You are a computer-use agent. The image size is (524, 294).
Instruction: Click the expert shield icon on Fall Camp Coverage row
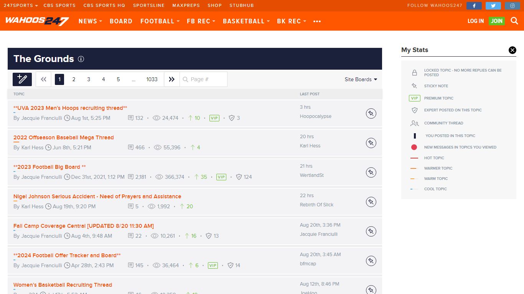coord(209,236)
